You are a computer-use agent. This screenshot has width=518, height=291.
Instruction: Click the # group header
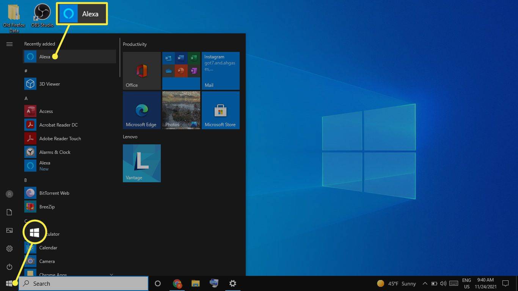tap(26, 71)
